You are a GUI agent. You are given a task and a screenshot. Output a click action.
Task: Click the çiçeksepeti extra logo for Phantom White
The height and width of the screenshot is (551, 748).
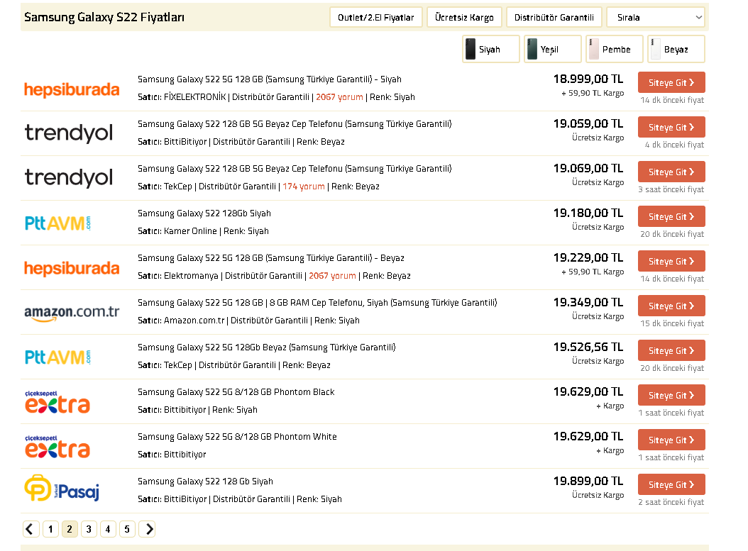point(57,447)
